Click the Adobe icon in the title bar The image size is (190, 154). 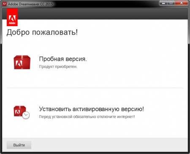tap(5, 4)
